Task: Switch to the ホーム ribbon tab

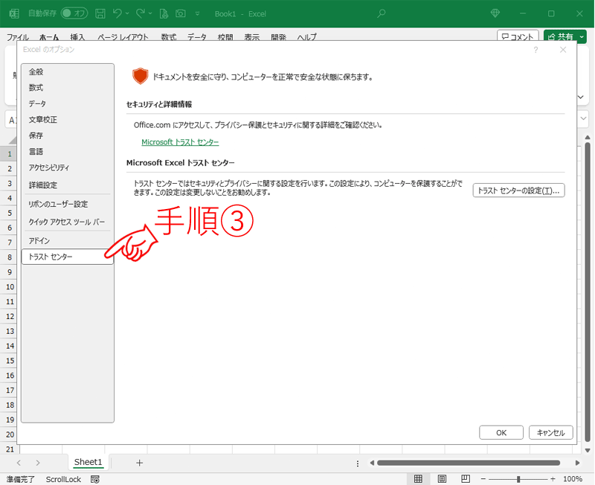Action: tap(49, 36)
